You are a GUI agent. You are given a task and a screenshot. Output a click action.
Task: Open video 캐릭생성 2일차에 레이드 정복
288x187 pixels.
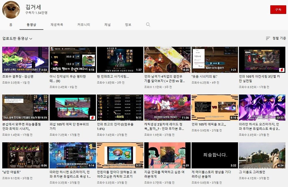(164, 126)
